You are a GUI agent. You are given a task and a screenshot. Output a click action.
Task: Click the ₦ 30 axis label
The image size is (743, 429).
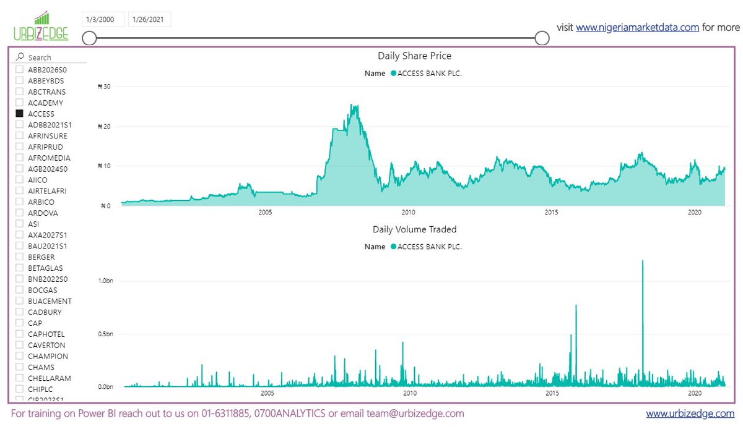pos(104,87)
